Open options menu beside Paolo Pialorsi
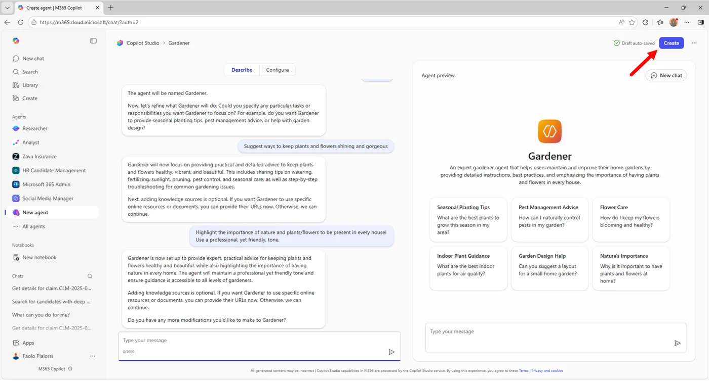 93,356
